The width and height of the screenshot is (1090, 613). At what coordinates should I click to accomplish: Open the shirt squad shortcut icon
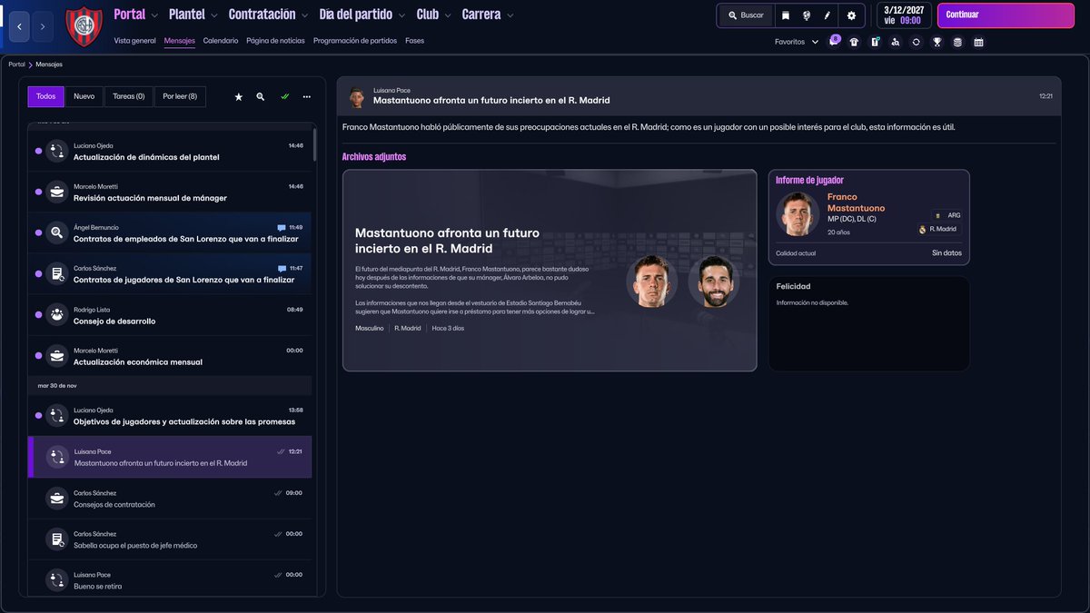(854, 42)
